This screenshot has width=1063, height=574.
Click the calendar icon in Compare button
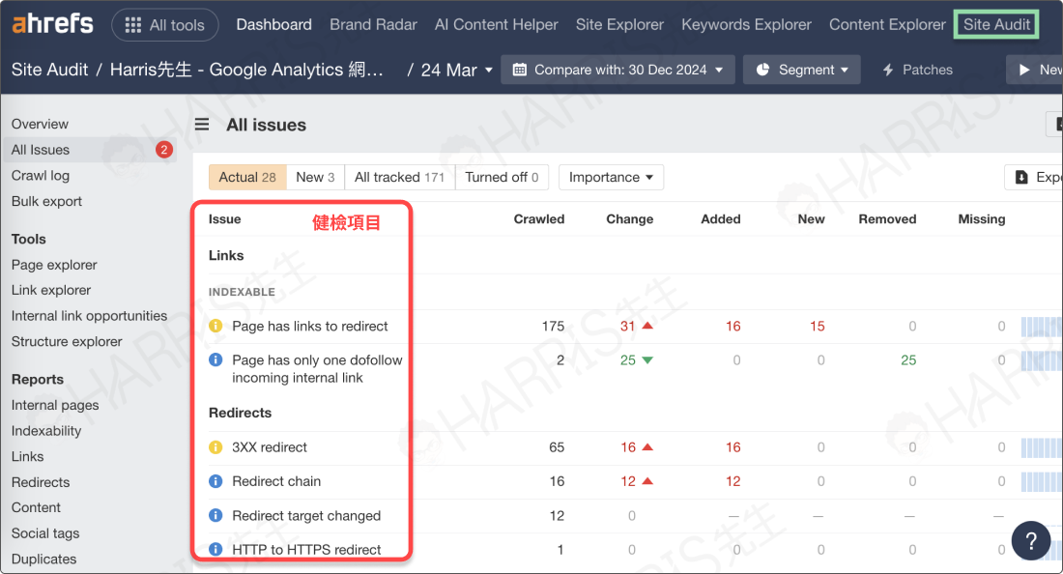pos(519,70)
